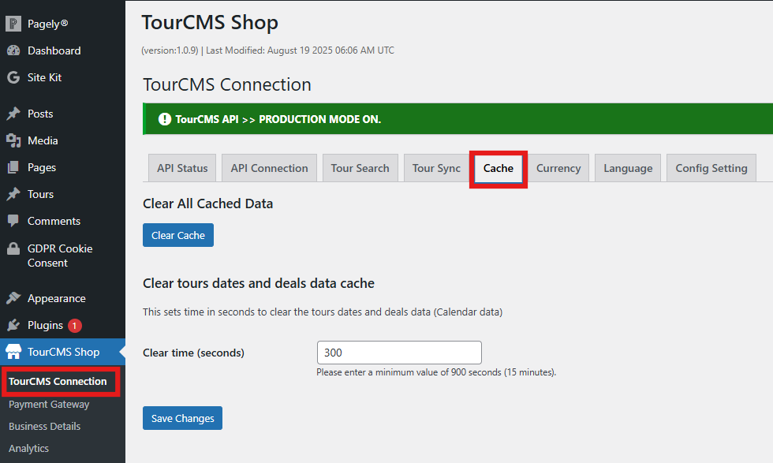Click the TourCMS Shop store icon

pos(13,352)
